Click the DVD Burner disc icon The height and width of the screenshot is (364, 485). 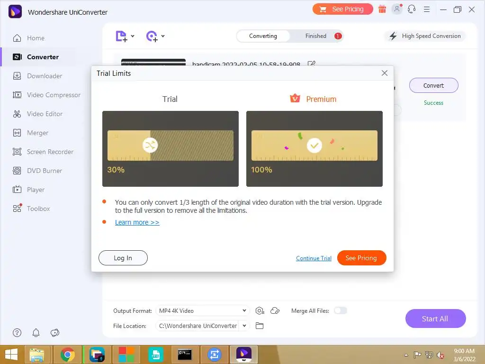(17, 171)
